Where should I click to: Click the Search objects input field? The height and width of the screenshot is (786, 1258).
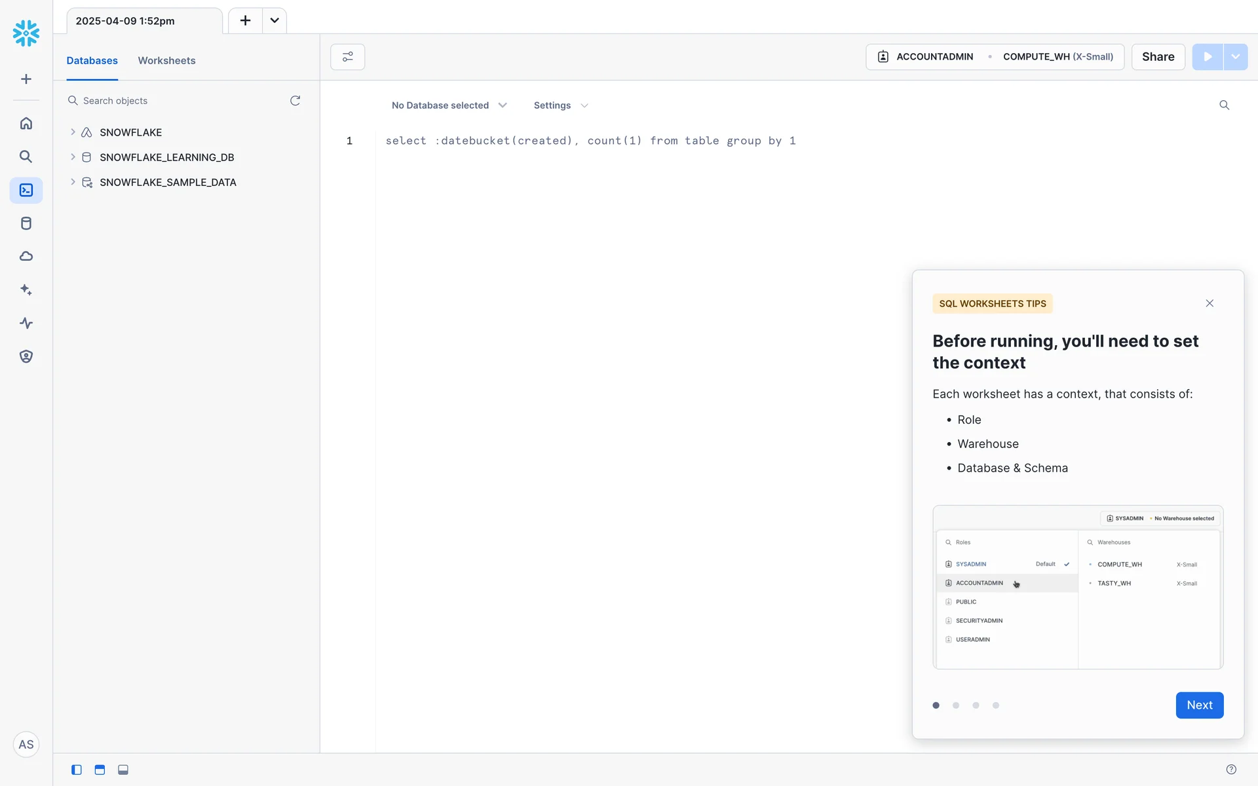177,101
